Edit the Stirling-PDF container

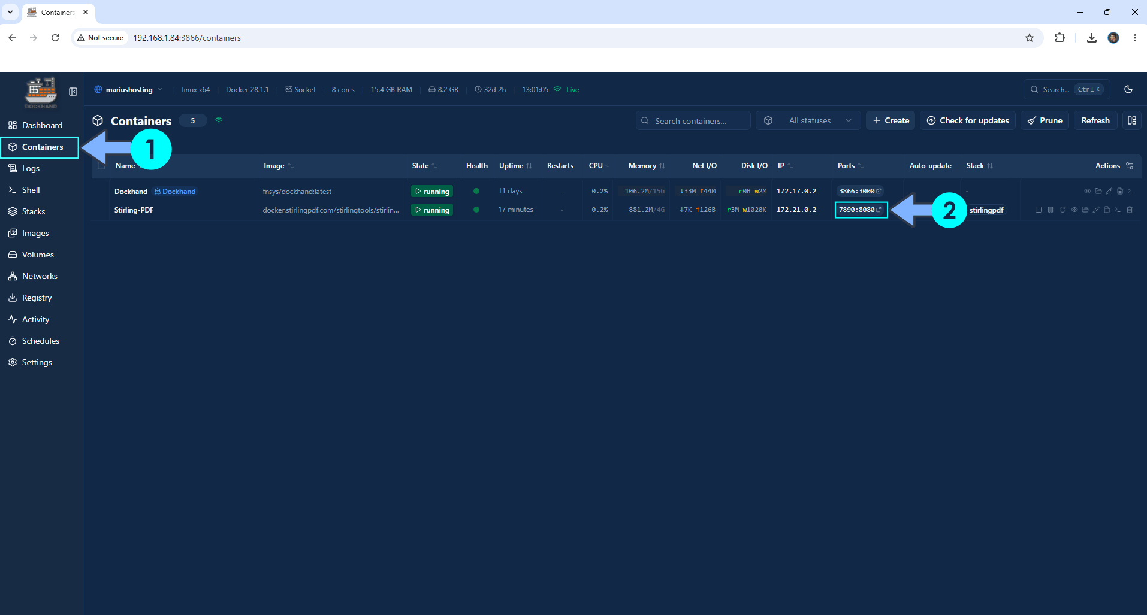click(1096, 210)
